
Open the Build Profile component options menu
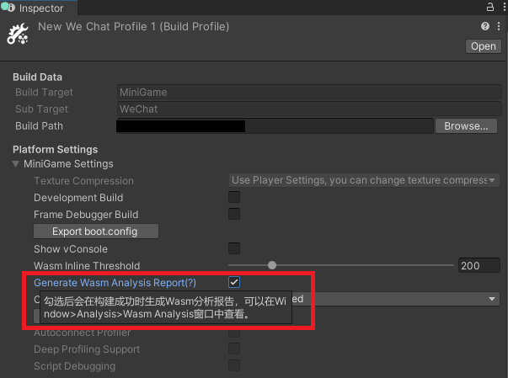498,27
